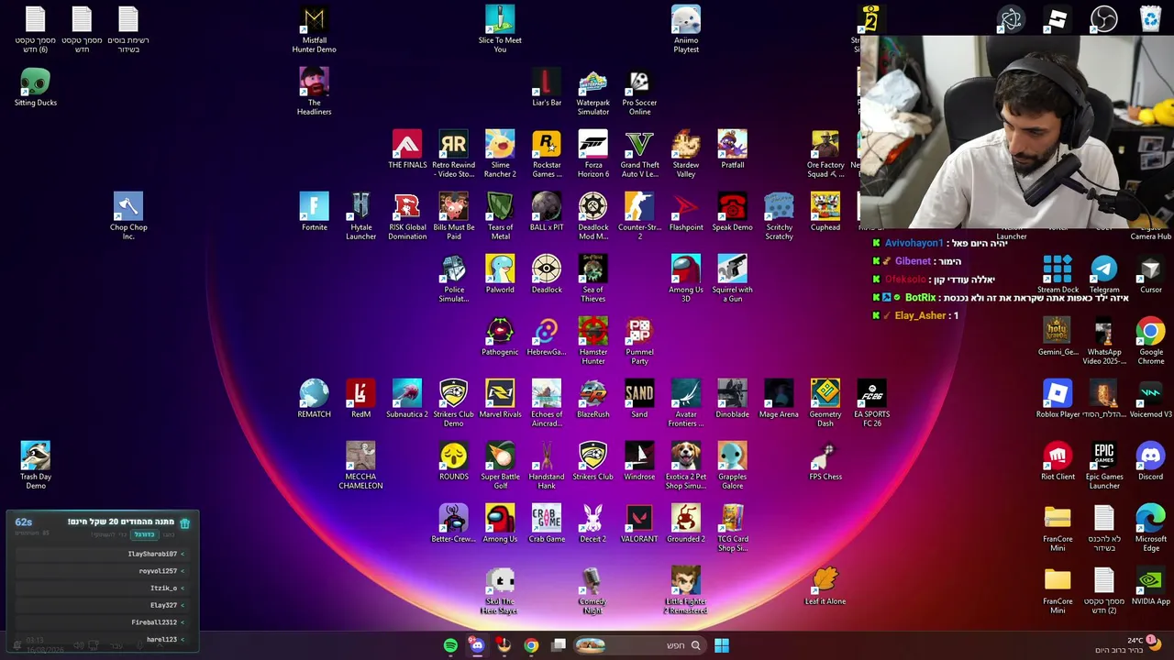The width and height of the screenshot is (1174, 660).
Task: Open Spotify from the taskbar
Action: [x=450, y=646]
